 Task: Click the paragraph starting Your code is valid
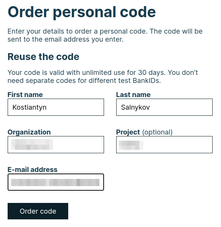pos(102,76)
